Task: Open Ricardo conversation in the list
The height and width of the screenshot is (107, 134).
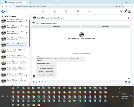Action: [x=14, y=69]
